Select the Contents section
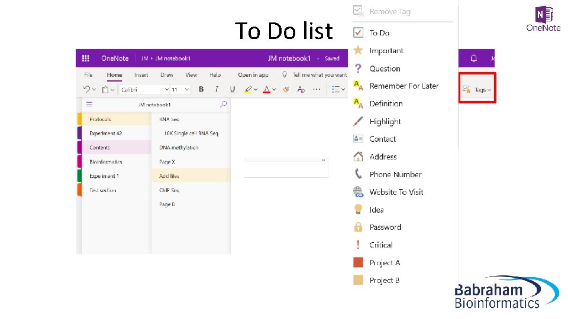The height and width of the screenshot is (319, 568). click(x=117, y=147)
